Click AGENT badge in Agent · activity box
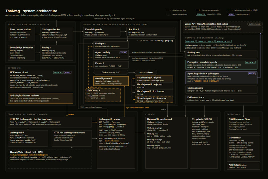268x179 pixels. click(x=123, y=53)
